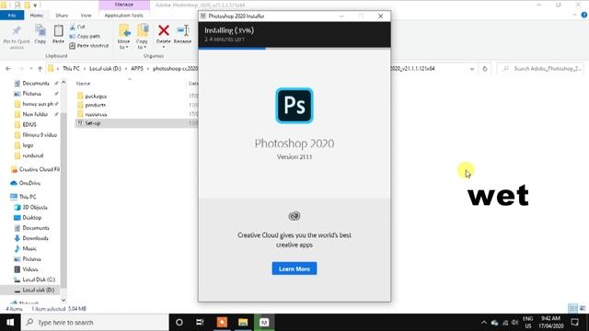Open the Application Tools tab
Screen dimensions: 589x331
124,16
